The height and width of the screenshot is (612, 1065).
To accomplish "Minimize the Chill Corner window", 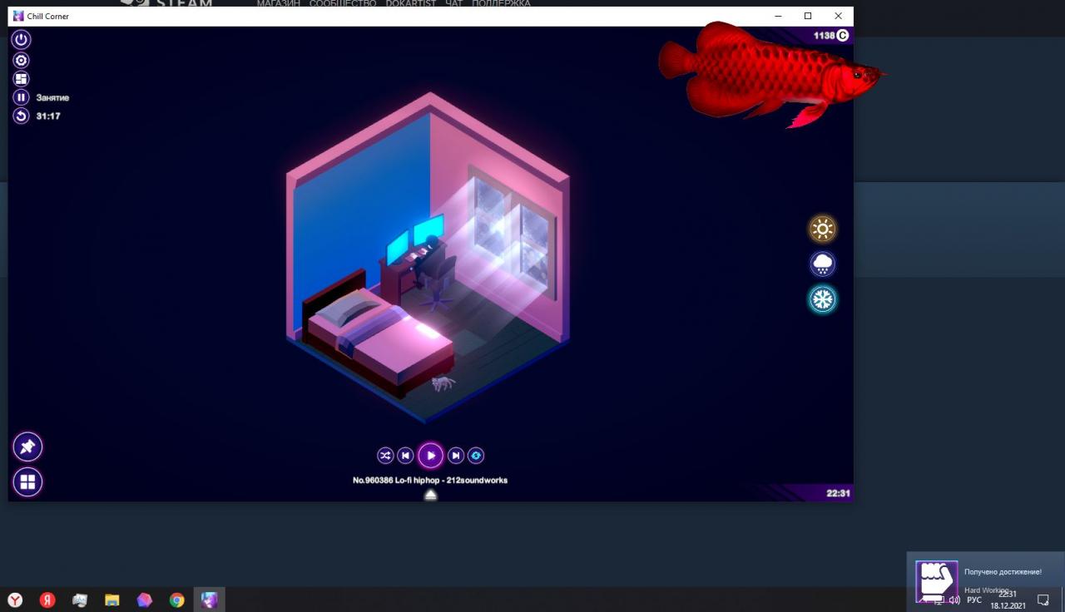I will 778,16.
